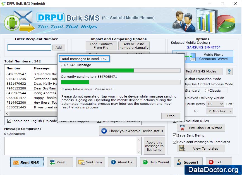
Task: Click the blue question mark help icon
Action: (x=229, y=71)
